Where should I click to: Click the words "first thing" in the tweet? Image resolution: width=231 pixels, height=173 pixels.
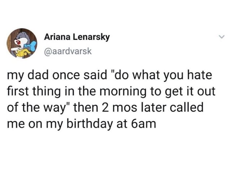[34, 91]
